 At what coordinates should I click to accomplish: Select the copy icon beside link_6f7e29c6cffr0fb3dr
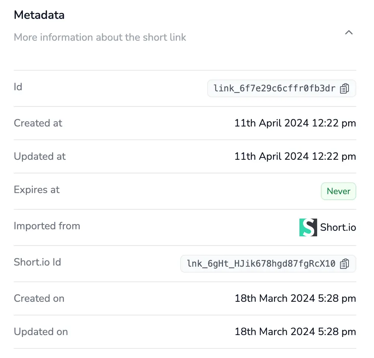coord(344,88)
